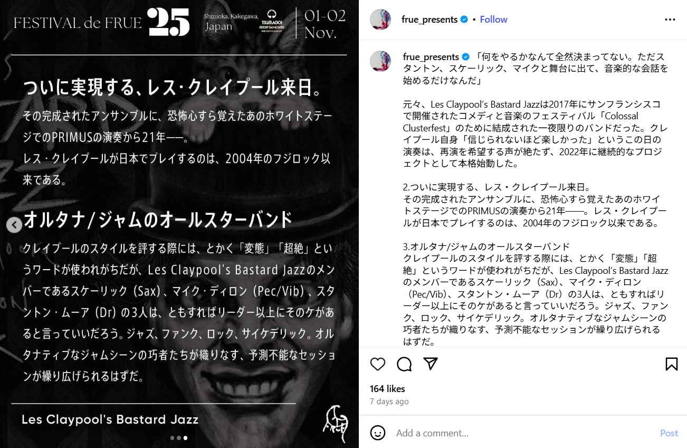Open frue_presents username link in caption
The height and width of the screenshot is (448, 687).
coord(431,57)
